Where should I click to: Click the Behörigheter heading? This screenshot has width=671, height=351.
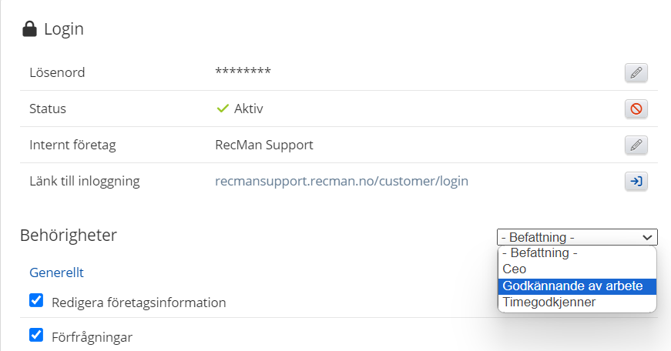tap(69, 235)
